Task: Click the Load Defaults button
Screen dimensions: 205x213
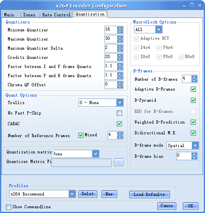Action: pos(149,194)
